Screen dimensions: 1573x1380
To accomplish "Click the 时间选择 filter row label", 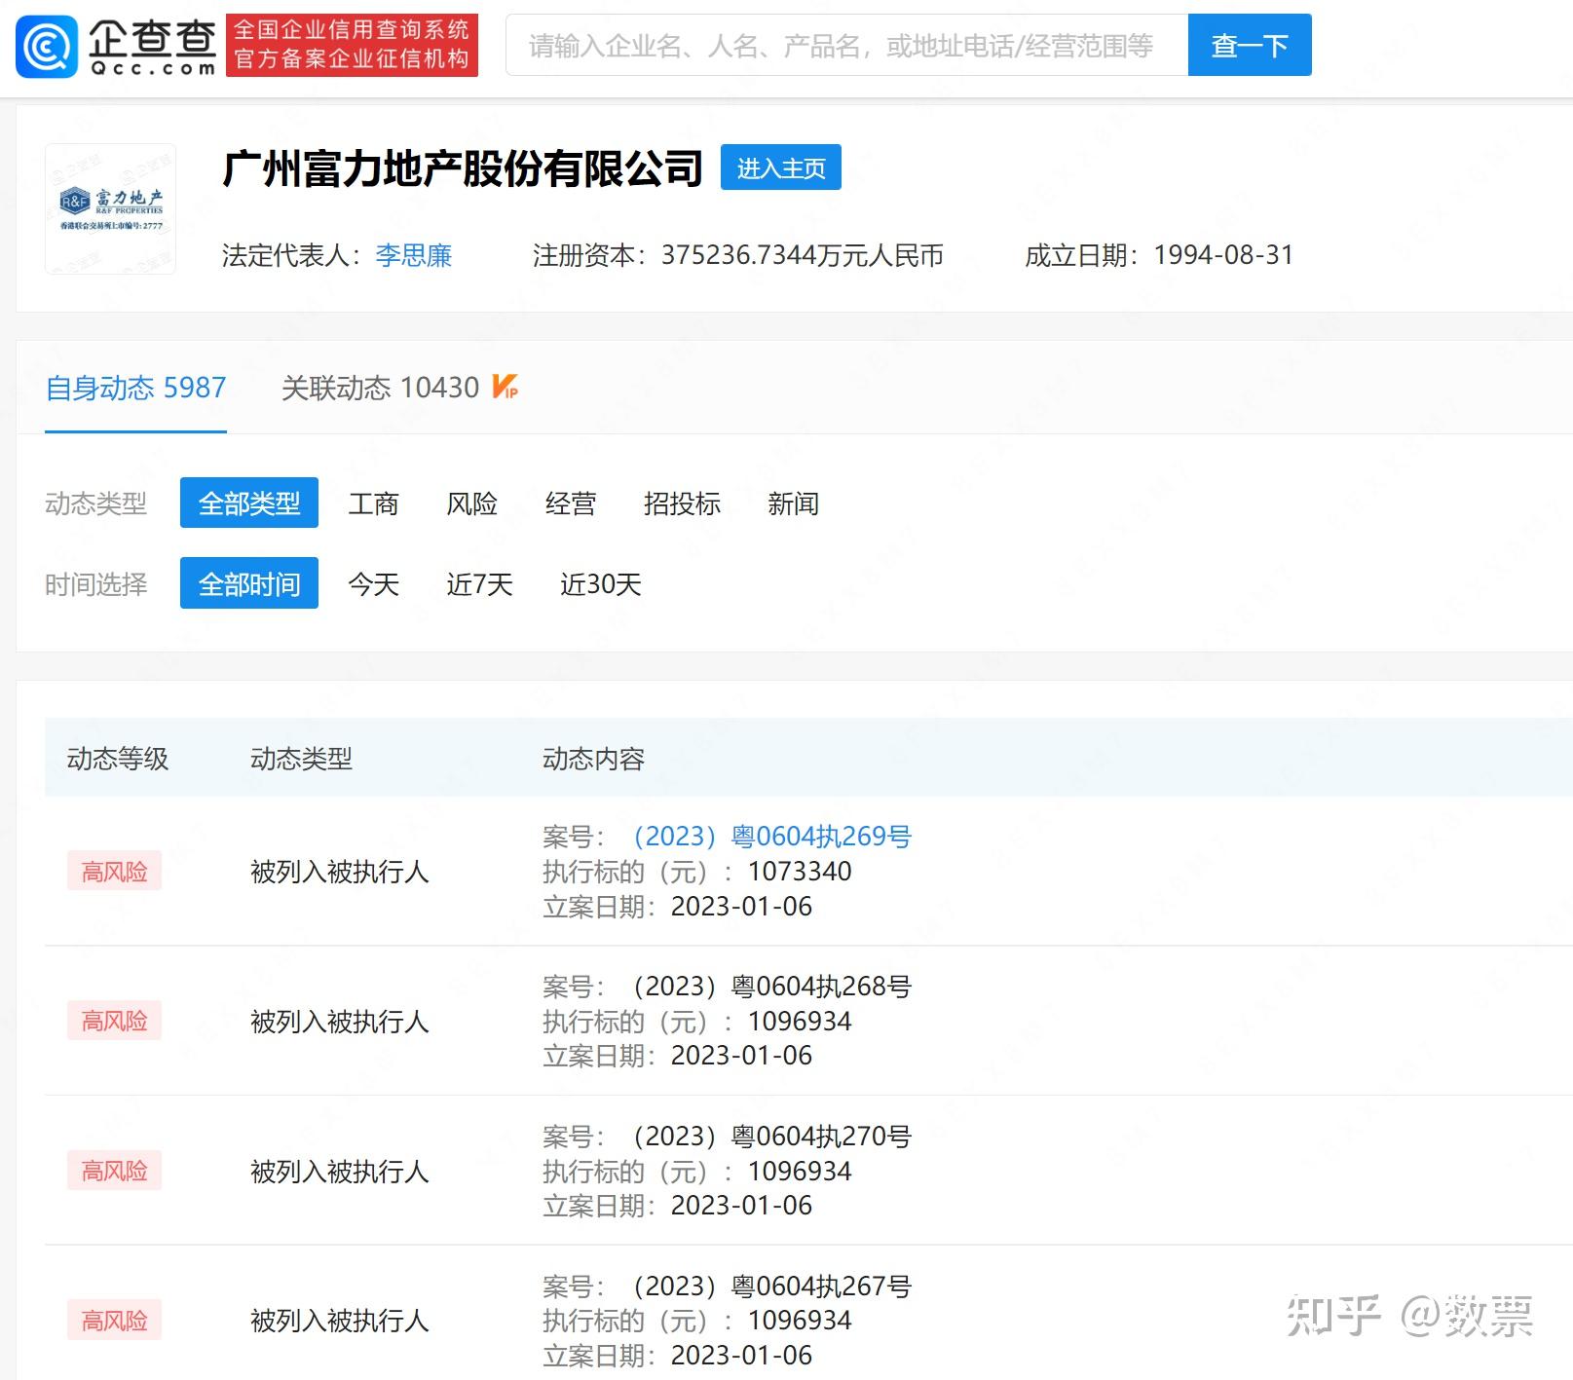I will point(95,584).
